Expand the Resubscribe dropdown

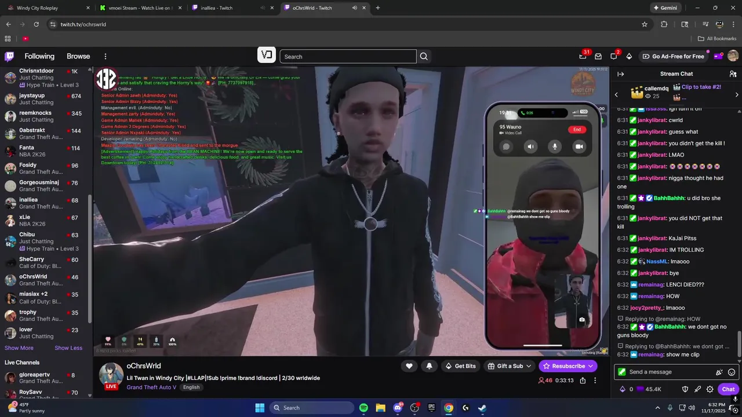point(591,366)
